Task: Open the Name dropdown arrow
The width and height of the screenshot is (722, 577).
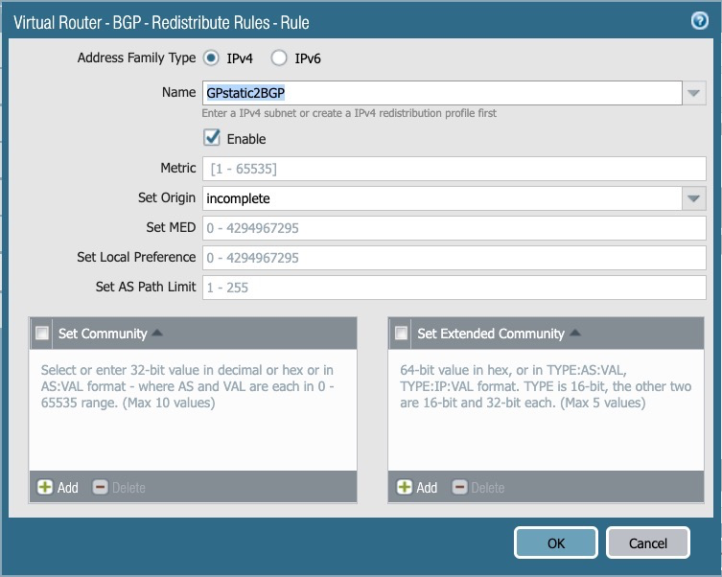Action: [x=694, y=93]
